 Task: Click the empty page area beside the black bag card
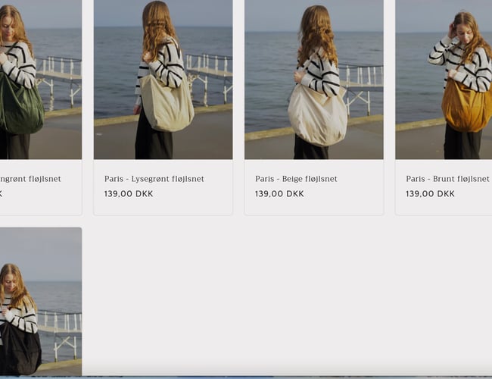(x=288, y=303)
